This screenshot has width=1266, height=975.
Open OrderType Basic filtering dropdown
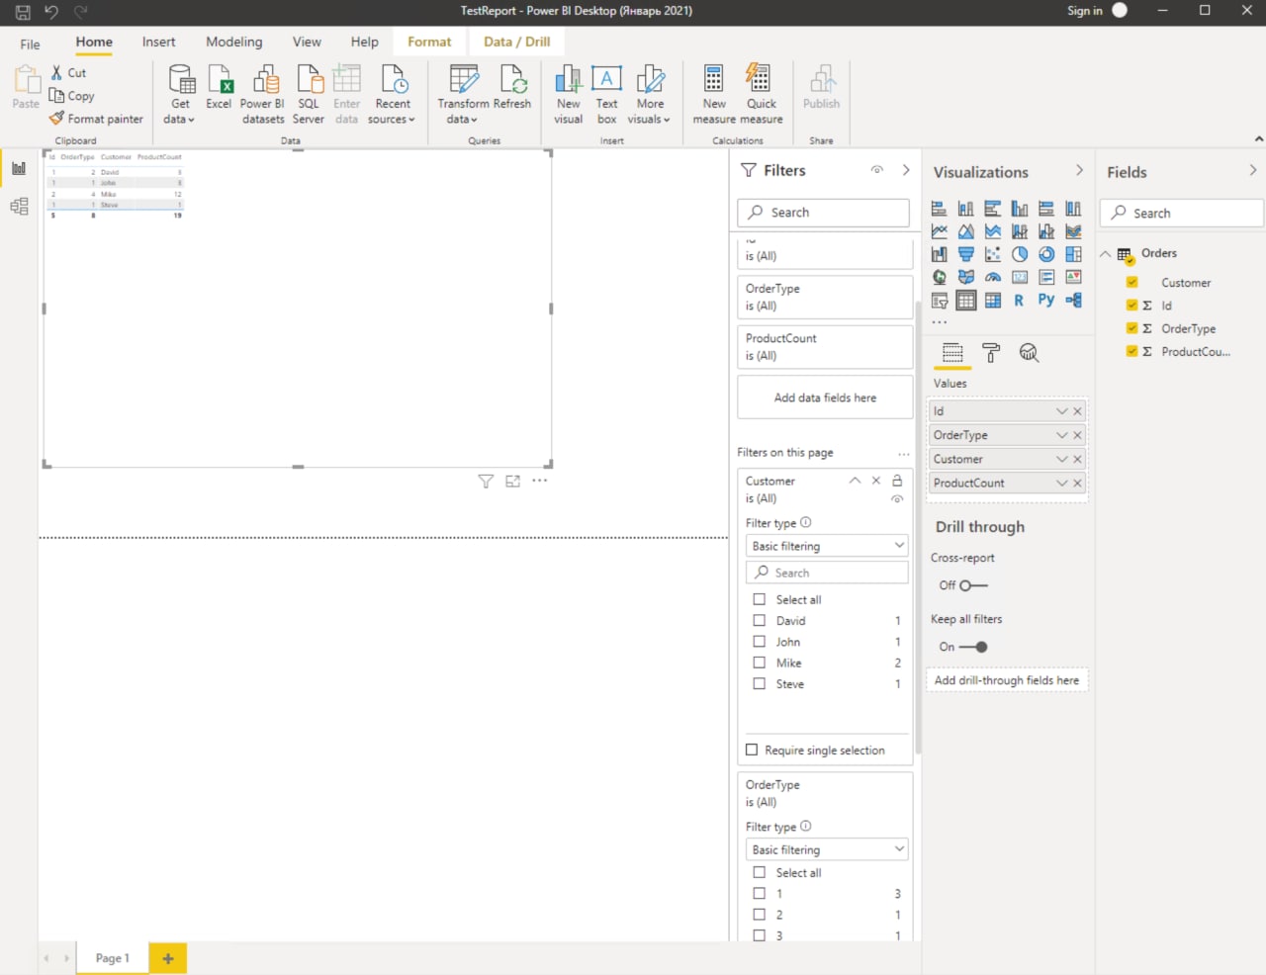click(827, 849)
